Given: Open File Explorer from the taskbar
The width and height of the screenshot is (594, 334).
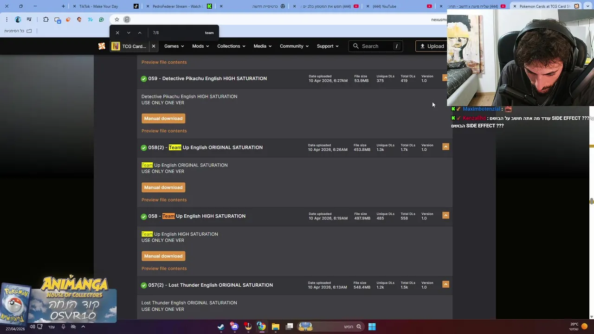Looking at the screenshot, I should [275, 327].
